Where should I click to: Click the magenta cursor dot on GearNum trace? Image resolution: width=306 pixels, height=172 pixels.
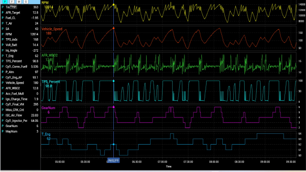tap(114, 107)
